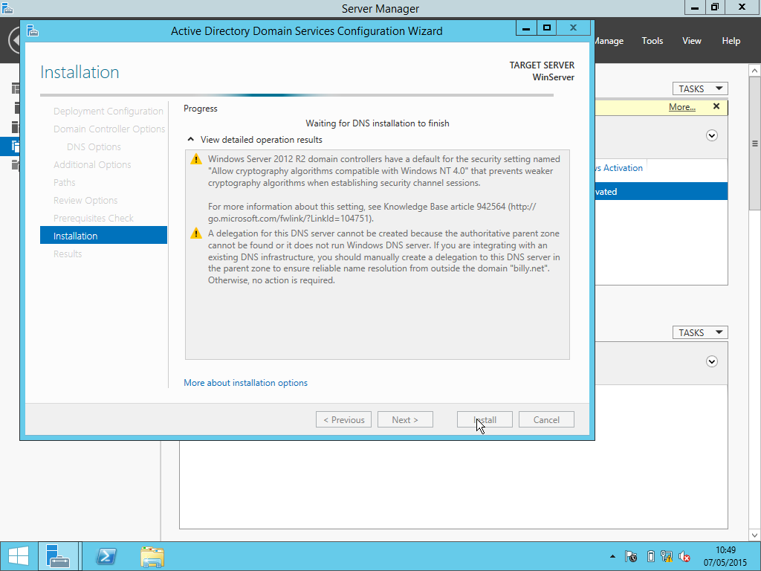Show hidden tray icons arrow

click(612, 556)
